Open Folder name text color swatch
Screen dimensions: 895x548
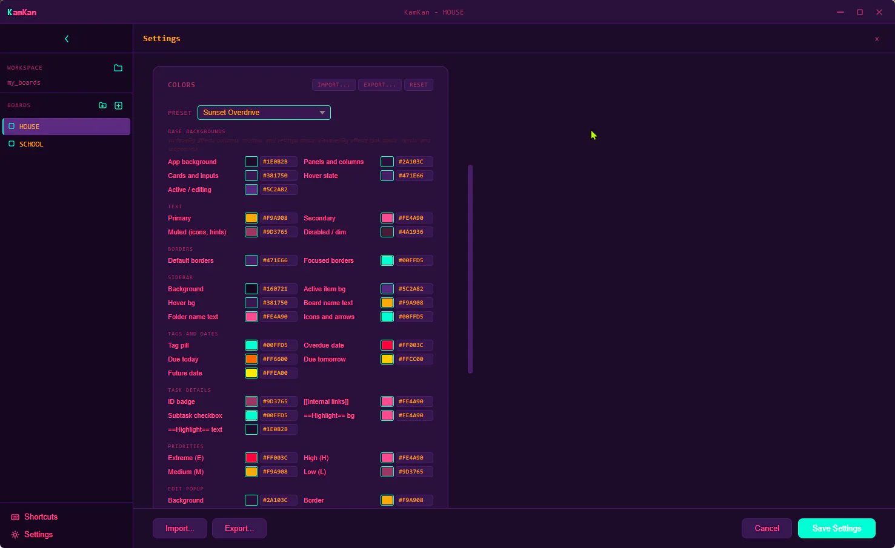click(x=251, y=317)
